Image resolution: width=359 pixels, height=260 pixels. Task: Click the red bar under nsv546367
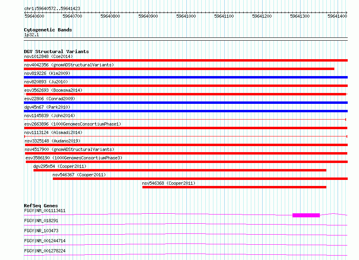tap(200, 179)
